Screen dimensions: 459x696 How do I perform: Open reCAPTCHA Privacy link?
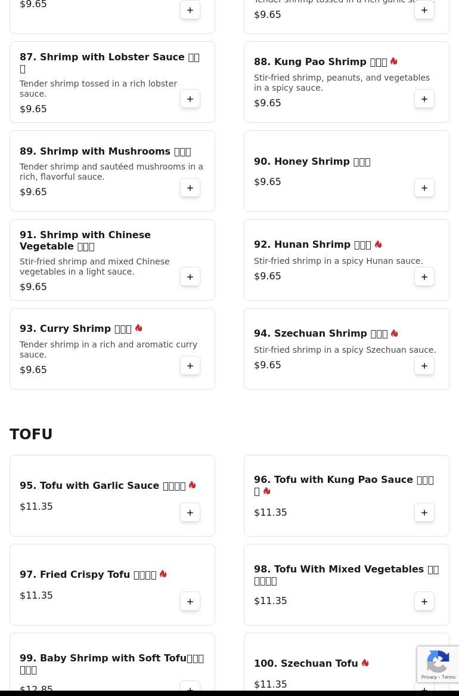coord(429,677)
